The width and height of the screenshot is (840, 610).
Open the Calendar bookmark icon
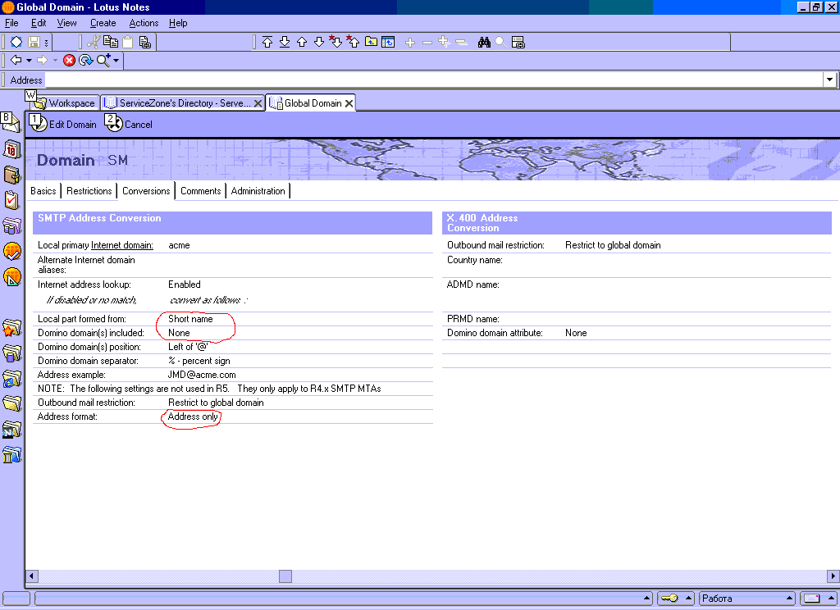pyautogui.click(x=11, y=149)
